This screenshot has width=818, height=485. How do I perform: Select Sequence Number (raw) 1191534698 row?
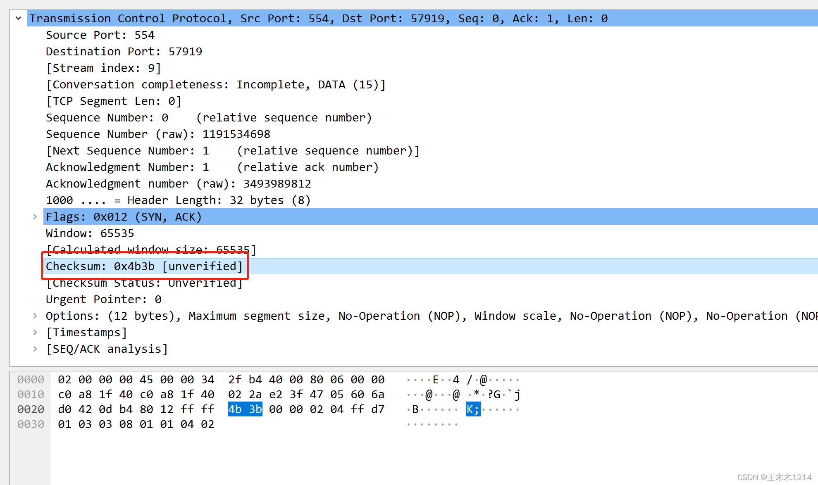(157, 134)
